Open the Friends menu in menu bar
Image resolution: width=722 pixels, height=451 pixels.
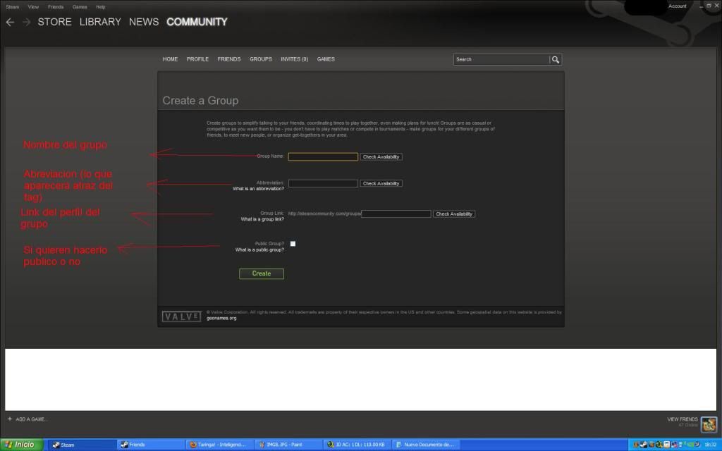coord(56,7)
